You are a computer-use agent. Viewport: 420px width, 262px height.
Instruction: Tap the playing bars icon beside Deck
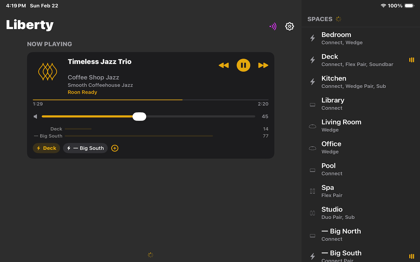point(411,60)
